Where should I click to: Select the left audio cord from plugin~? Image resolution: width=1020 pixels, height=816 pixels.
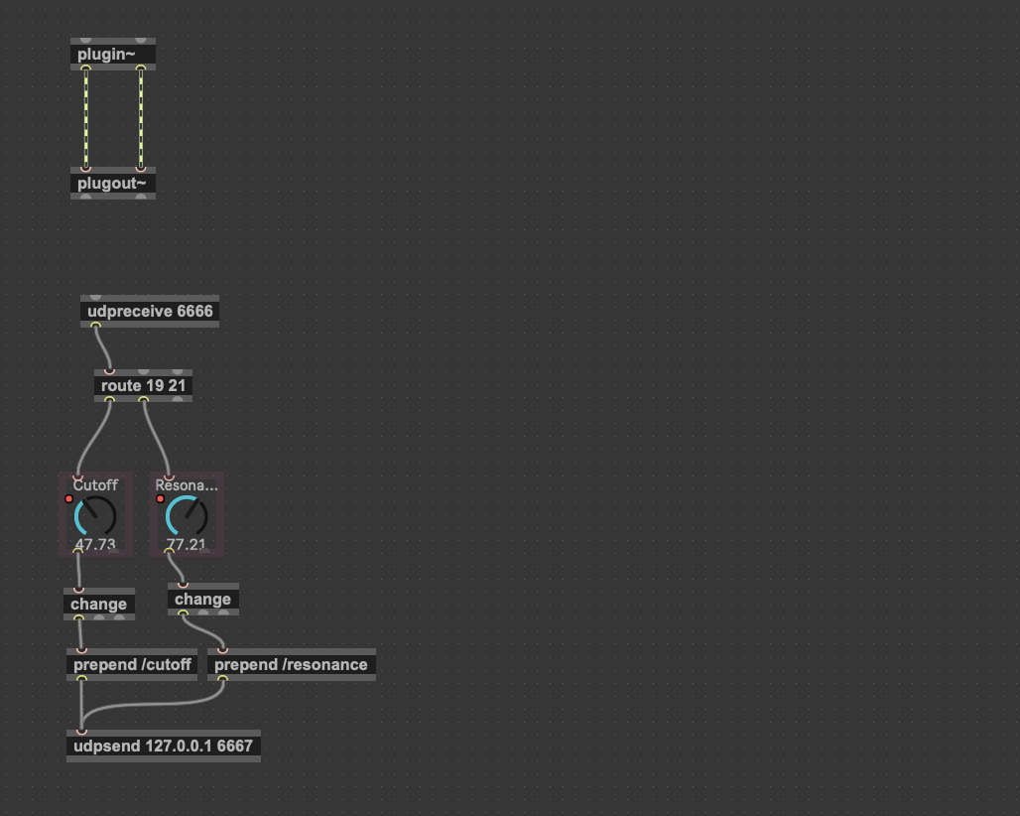pyautogui.click(x=86, y=118)
